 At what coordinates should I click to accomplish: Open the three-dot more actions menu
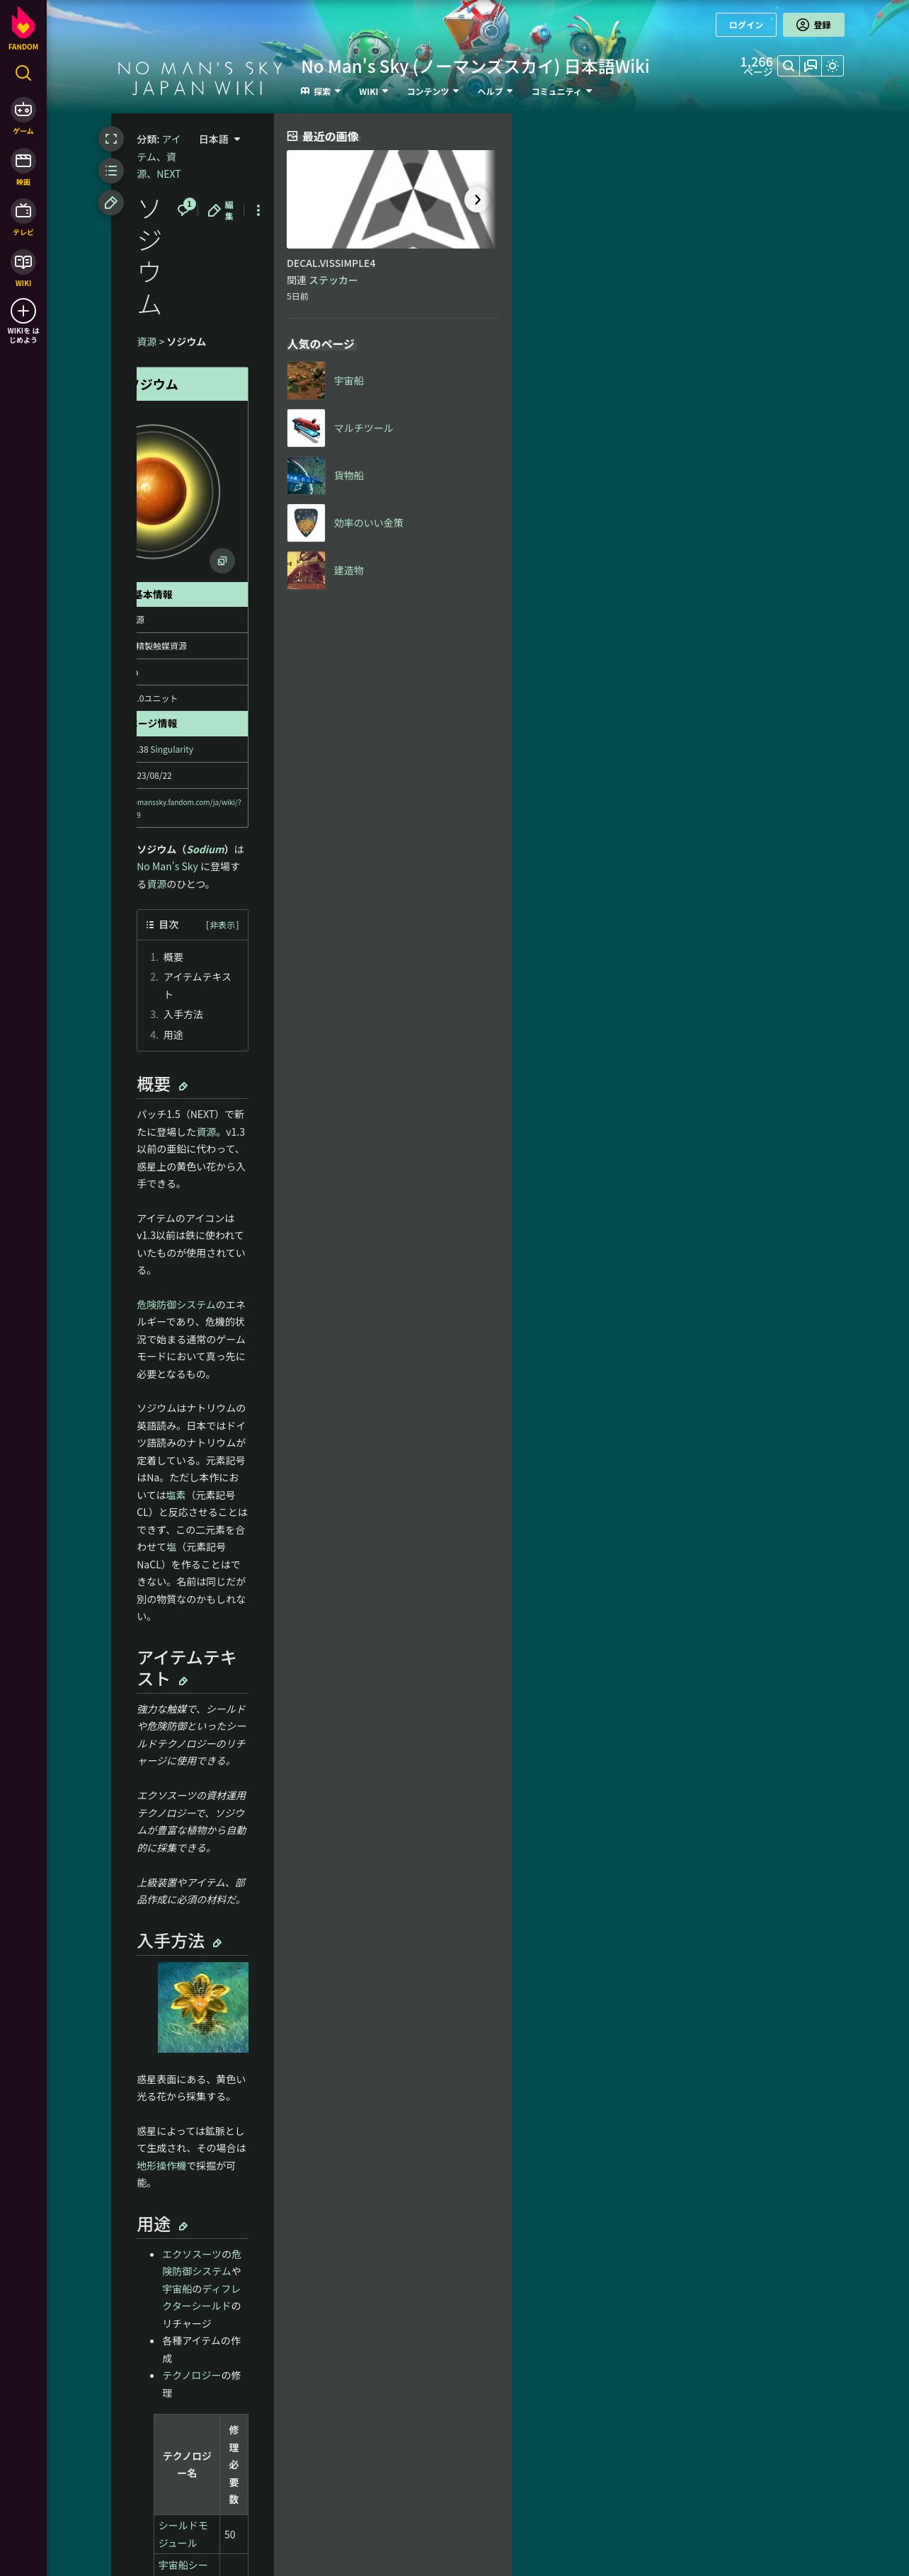(x=258, y=211)
